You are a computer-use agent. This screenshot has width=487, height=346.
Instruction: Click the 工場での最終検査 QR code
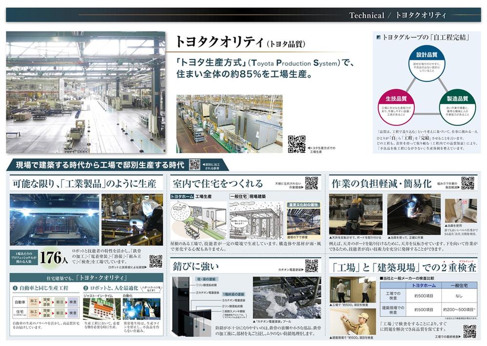click(x=469, y=331)
